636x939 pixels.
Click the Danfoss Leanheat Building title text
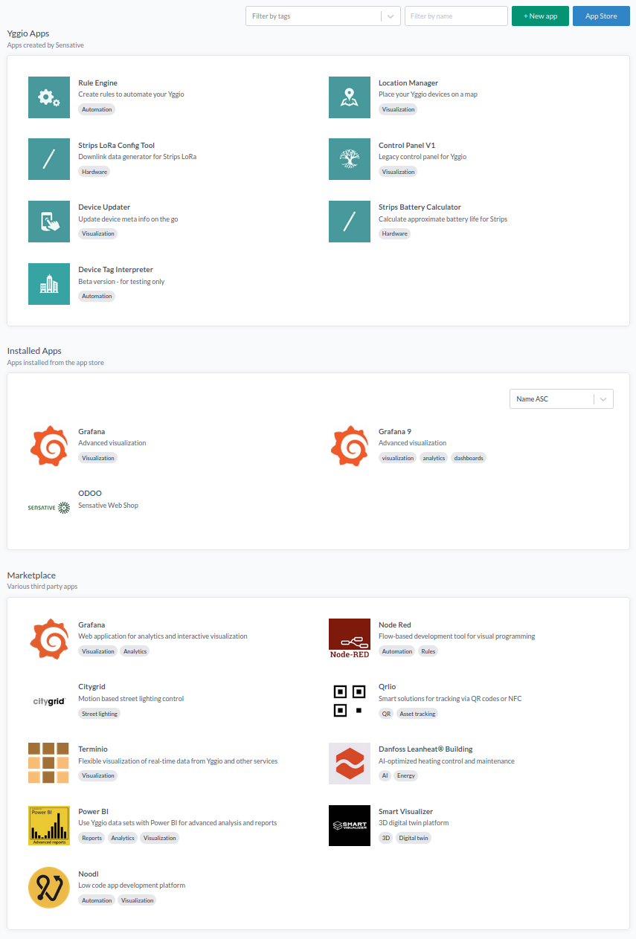pyautogui.click(x=425, y=749)
